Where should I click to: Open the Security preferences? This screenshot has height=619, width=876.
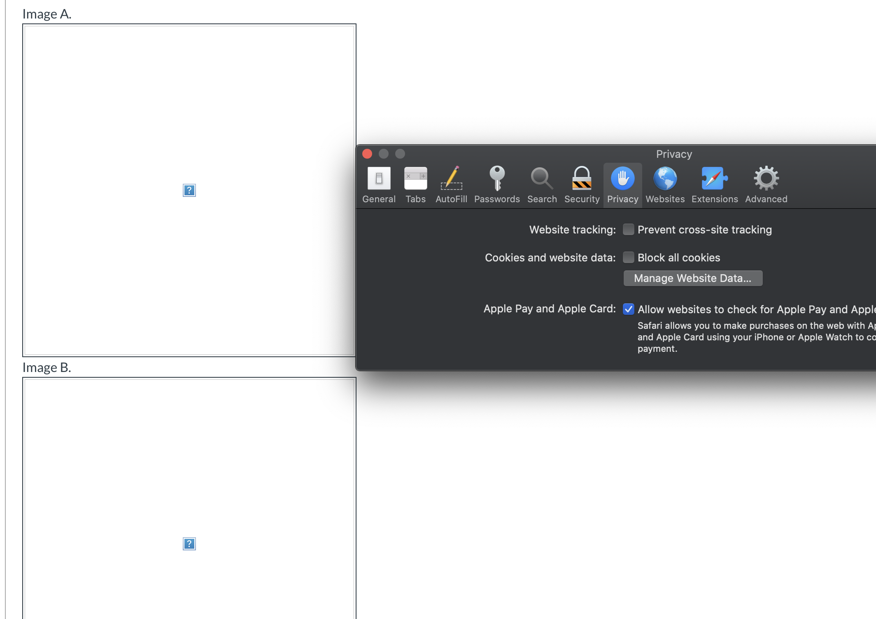point(582,184)
